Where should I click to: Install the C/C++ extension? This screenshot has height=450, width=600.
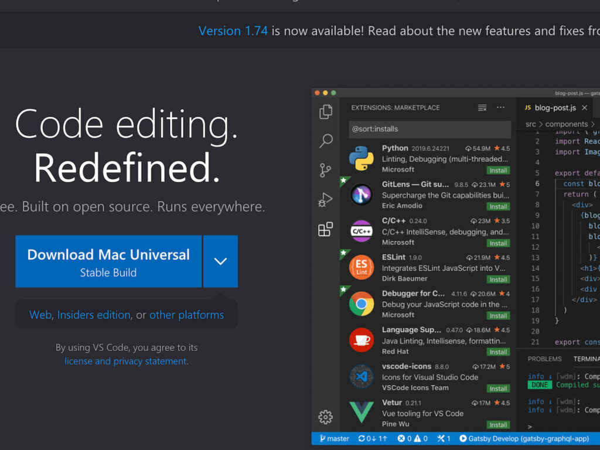[x=498, y=243]
